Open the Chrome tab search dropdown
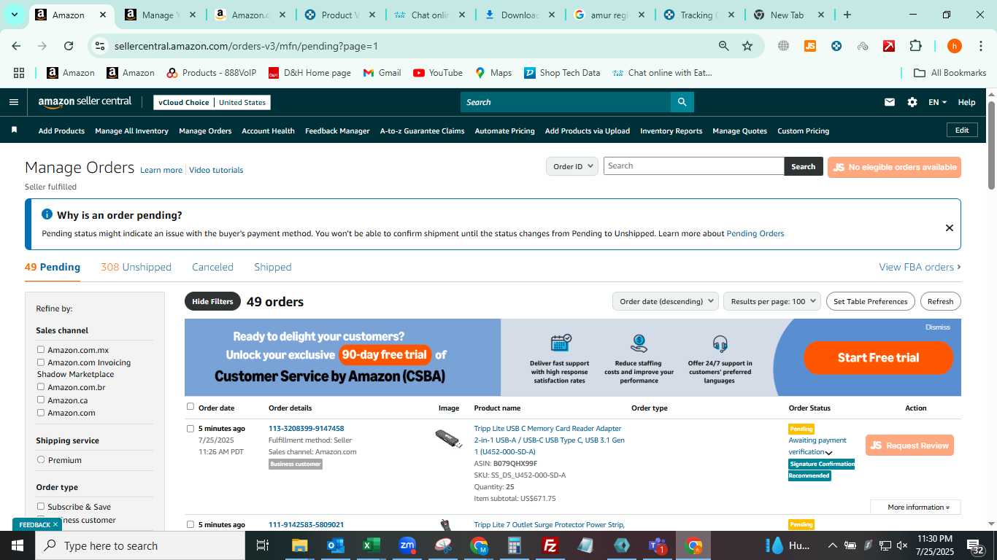Image resolution: width=997 pixels, height=560 pixels. (x=14, y=15)
